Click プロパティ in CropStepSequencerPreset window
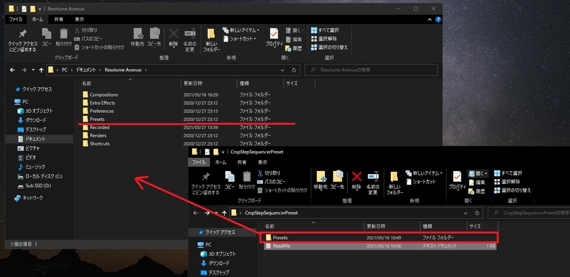The height and width of the screenshot is (277, 570). [x=457, y=180]
